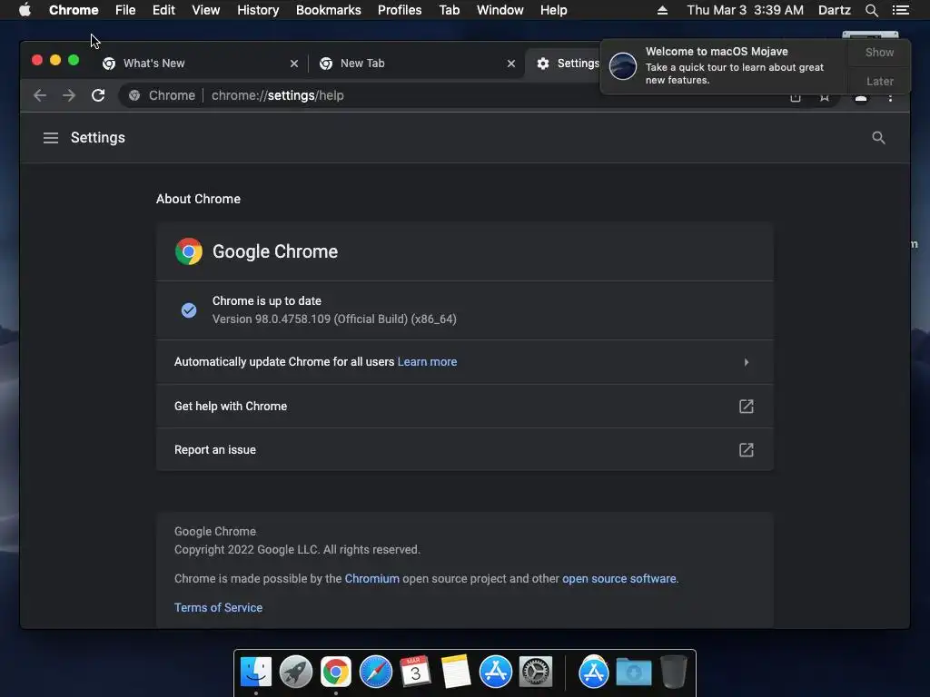
Task: Open the left App Store icon in the dock
Action: click(496, 672)
